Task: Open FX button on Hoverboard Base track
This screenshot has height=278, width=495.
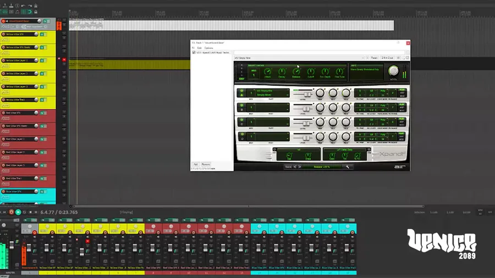Action: [x=45, y=21]
